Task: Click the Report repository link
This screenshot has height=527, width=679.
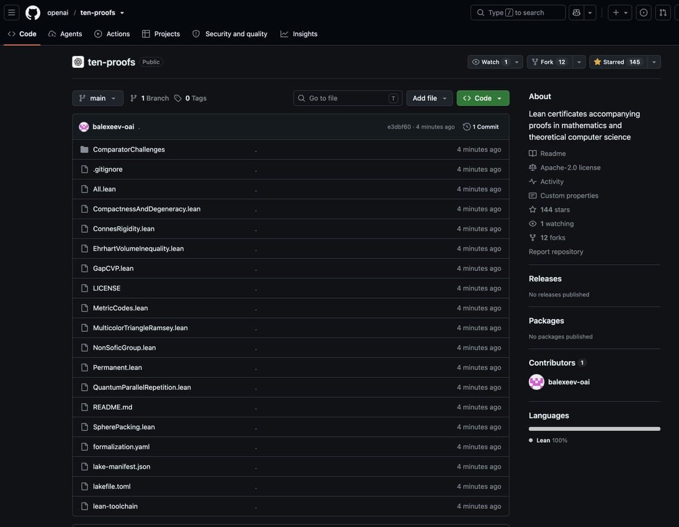Action: [556, 252]
